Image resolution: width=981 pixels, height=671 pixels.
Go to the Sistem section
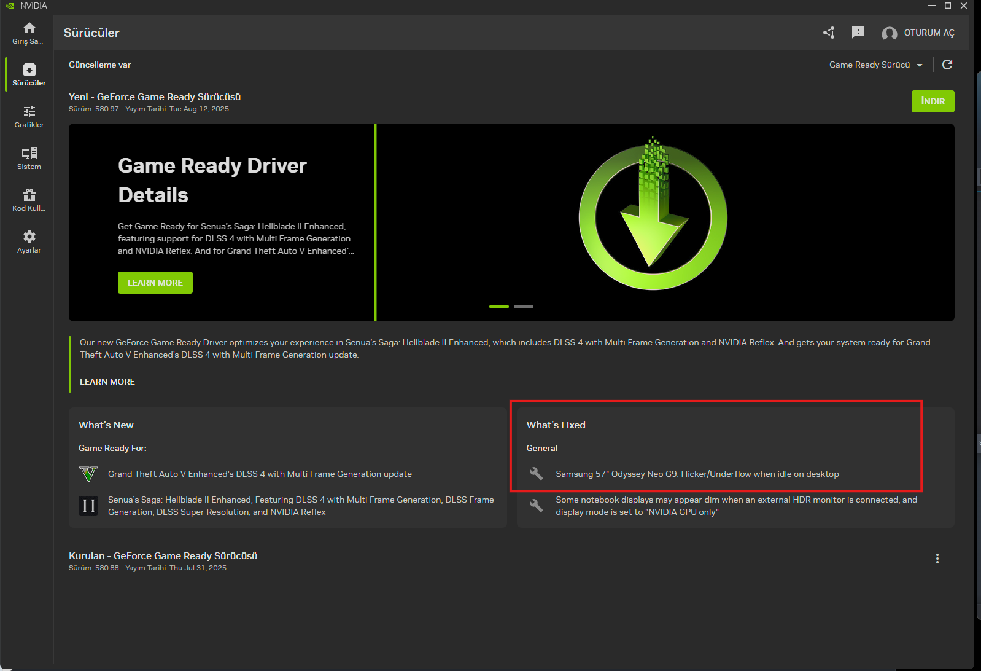point(29,158)
